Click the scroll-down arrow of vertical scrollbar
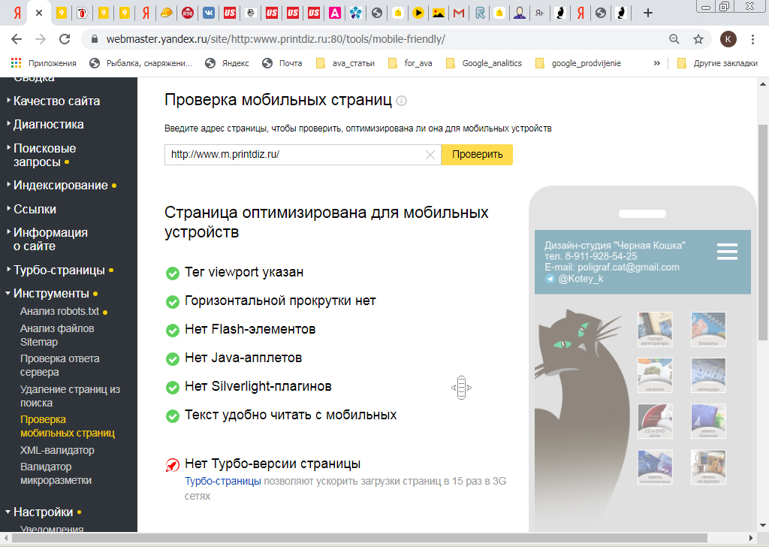This screenshot has height=547, width=769. click(763, 526)
